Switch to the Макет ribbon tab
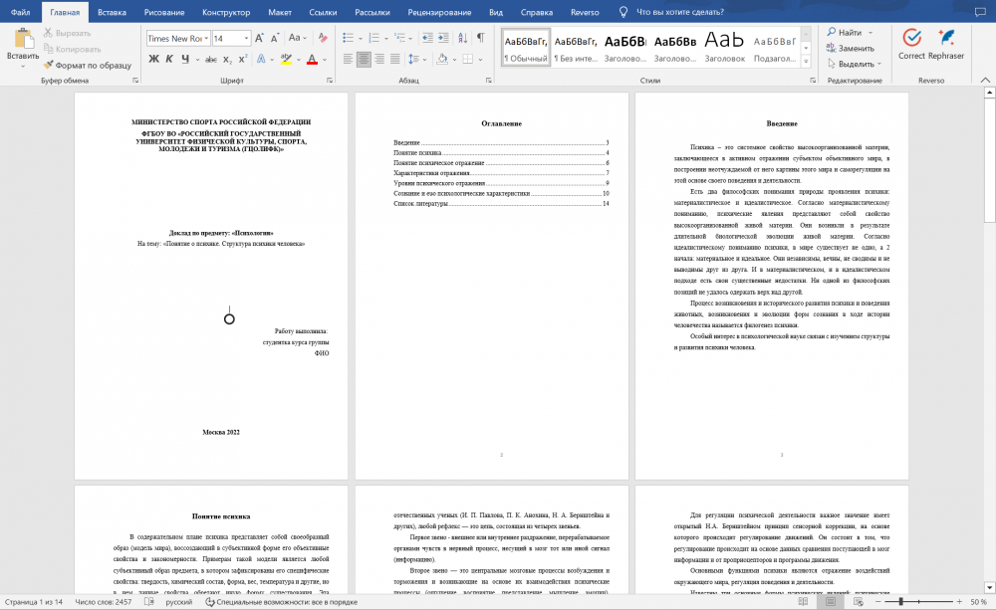996x610 pixels. (280, 12)
